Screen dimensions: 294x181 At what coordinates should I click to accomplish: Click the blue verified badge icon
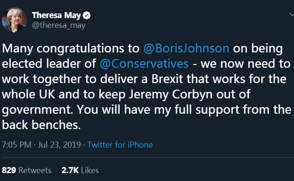87,15
